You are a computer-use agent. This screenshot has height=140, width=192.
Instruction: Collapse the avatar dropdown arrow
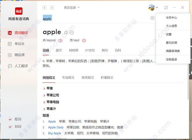pyautogui.click(x=157, y=7)
